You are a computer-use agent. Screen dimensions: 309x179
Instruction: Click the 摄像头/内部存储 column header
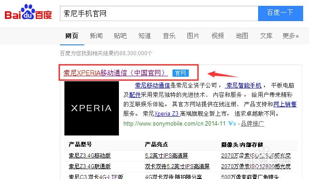[x=242, y=144]
